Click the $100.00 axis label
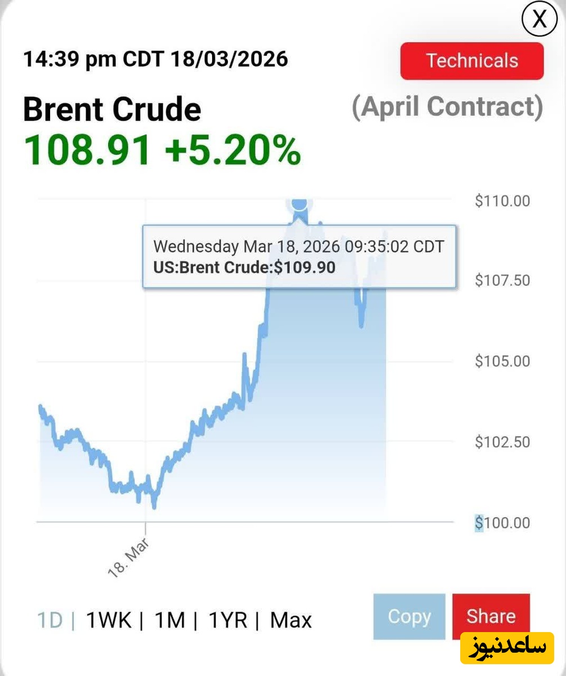The height and width of the screenshot is (676, 566). click(502, 523)
